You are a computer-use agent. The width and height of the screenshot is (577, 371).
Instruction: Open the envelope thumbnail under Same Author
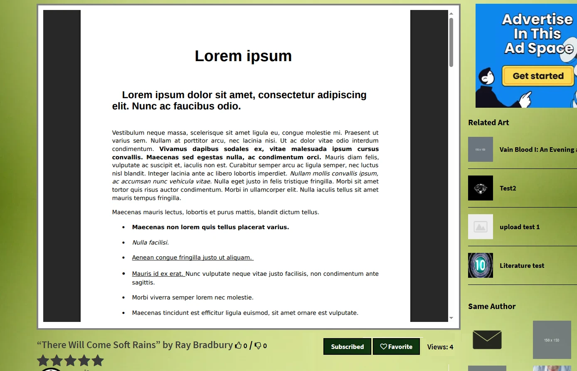[x=487, y=340]
